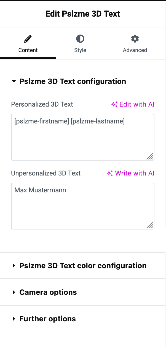The width and height of the screenshot is (166, 346).
Task: Click the Edit with AI link
Action: point(137,104)
